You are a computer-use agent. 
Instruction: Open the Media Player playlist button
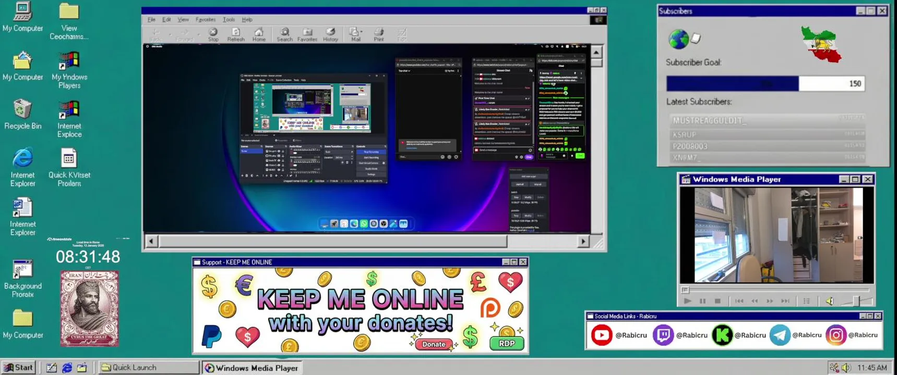point(807,301)
